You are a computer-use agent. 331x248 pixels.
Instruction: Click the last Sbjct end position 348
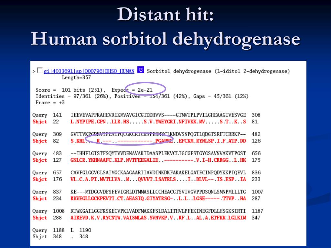point(84,236)
